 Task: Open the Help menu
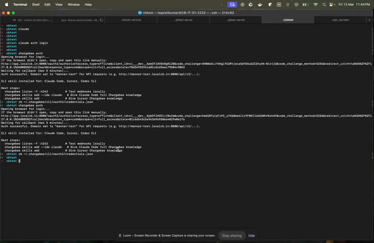tap(88, 4)
